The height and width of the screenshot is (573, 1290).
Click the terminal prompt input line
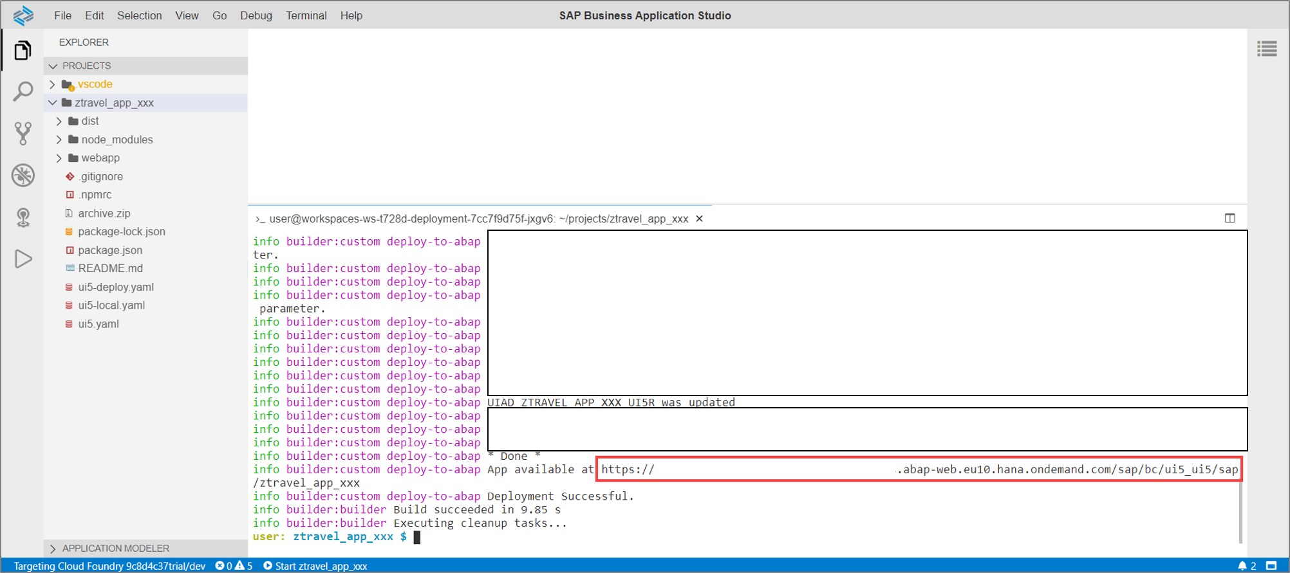pos(417,537)
